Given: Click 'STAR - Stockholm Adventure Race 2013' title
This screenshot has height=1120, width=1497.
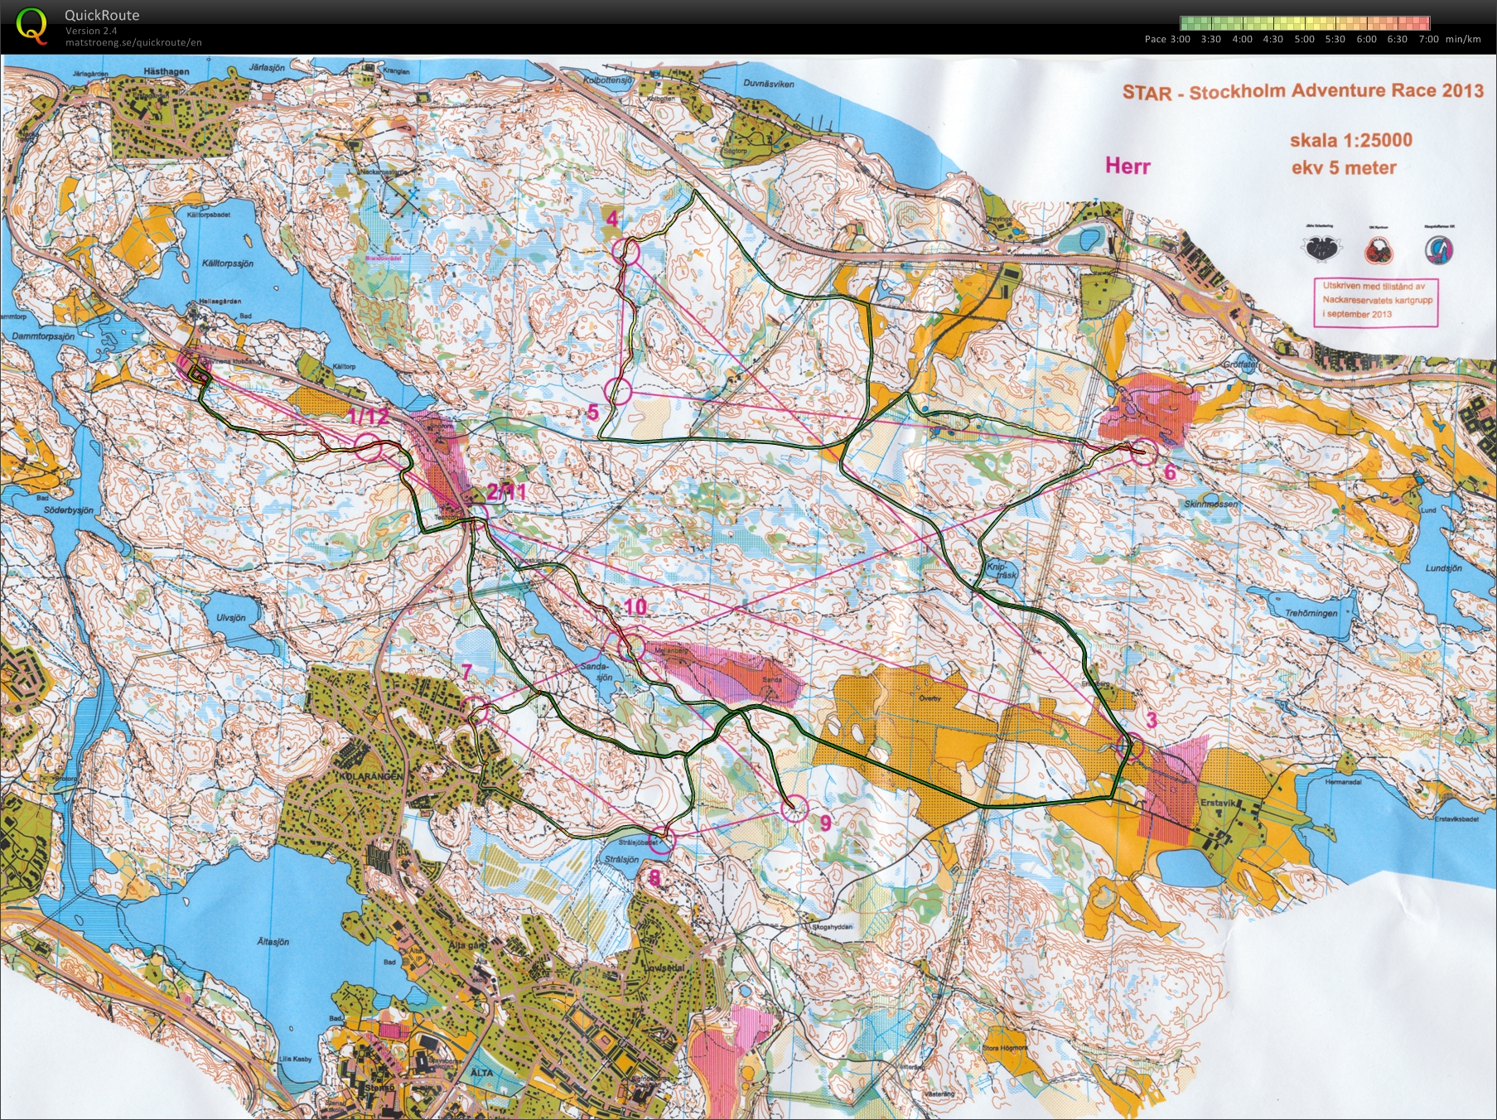Looking at the screenshot, I should 1302,91.
